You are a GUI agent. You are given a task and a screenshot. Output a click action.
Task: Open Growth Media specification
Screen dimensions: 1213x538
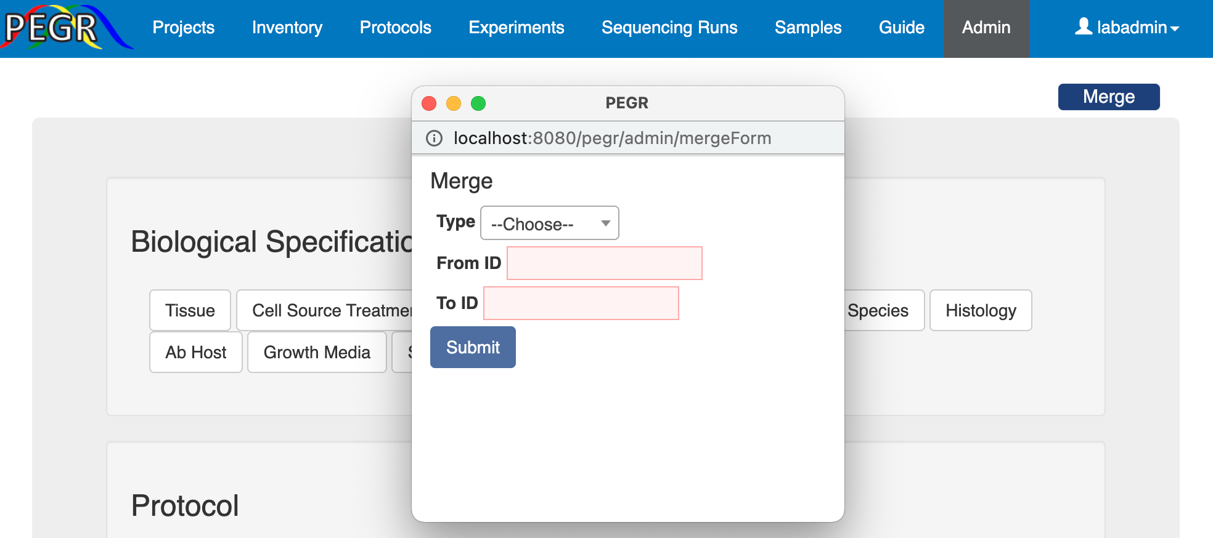(317, 352)
